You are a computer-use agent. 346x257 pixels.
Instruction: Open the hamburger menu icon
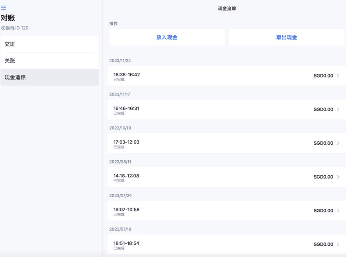4,8
